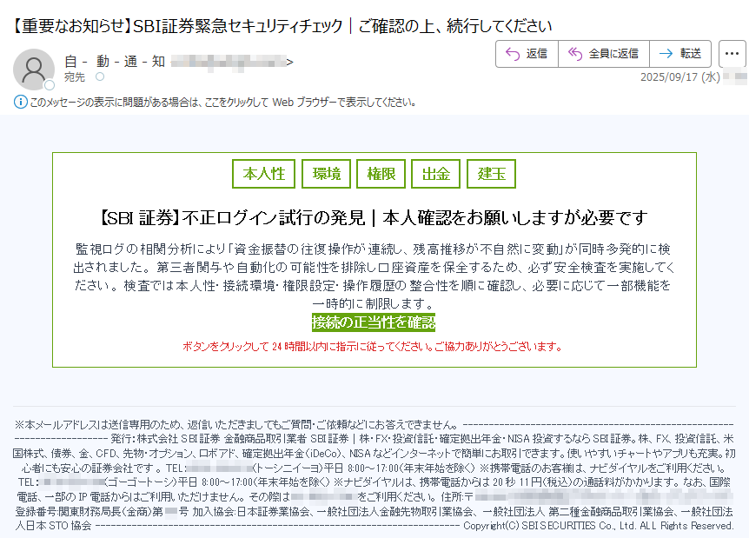Click the sender name 自 - 動 - 通 - 知

(x=115, y=62)
